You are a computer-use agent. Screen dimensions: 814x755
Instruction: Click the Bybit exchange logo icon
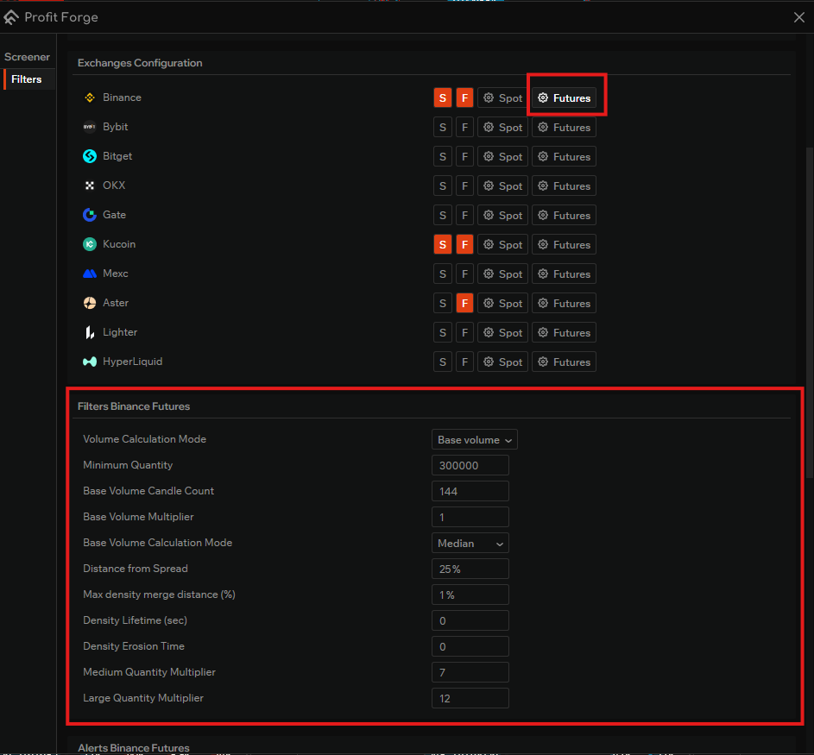pos(90,127)
